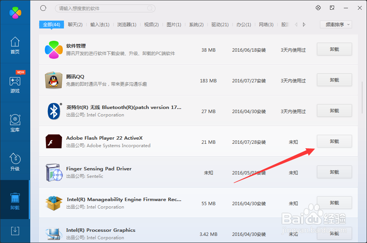Click the 2016/06/18安装 date text
This screenshot has height=243, width=367.
(249, 50)
